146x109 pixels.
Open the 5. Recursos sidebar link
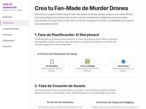point(15,47)
